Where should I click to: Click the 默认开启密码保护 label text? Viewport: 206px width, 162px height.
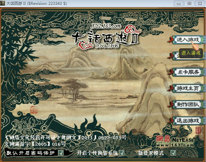click(30, 153)
